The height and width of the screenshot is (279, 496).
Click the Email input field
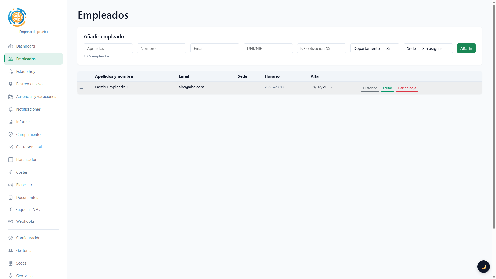click(215, 48)
